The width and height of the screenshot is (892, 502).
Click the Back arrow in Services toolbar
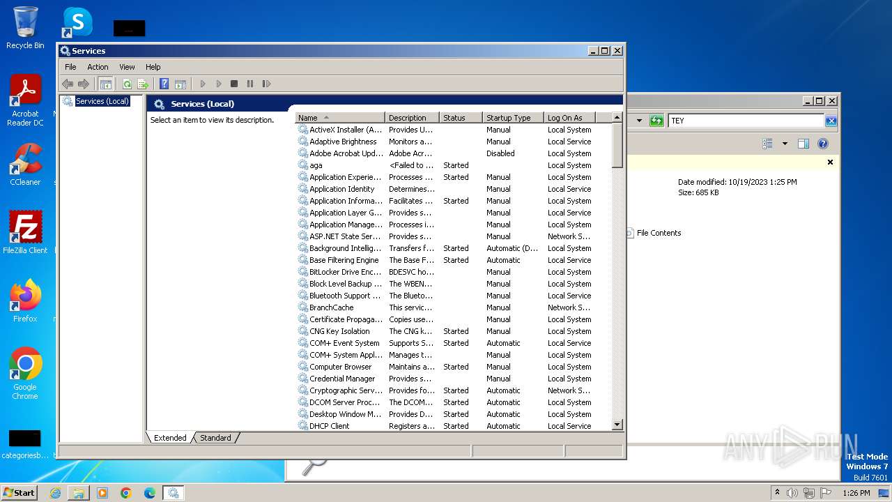[68, 84]
